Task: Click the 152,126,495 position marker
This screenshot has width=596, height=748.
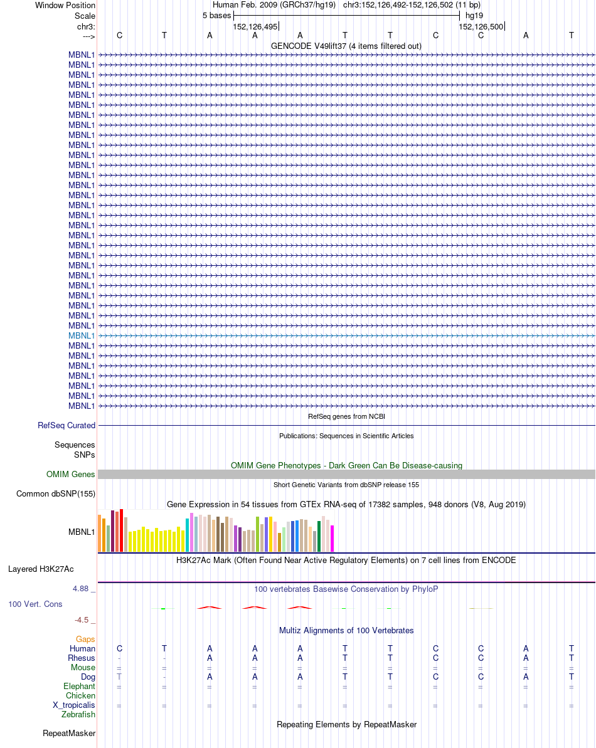Action: tap(255, 27)
